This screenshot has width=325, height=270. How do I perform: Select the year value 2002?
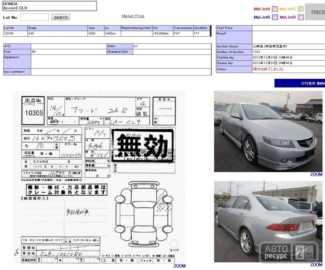[x=92, y=33]
